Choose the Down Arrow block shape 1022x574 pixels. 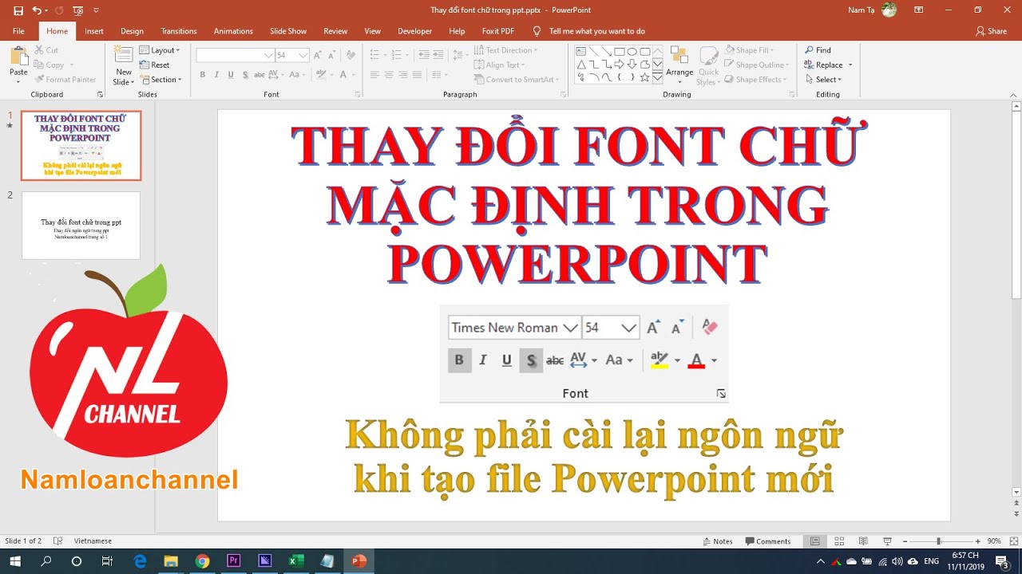pos(632,65)
